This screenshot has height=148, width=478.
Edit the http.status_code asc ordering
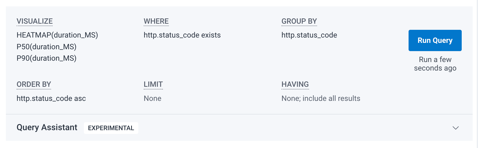pos(51,98)
